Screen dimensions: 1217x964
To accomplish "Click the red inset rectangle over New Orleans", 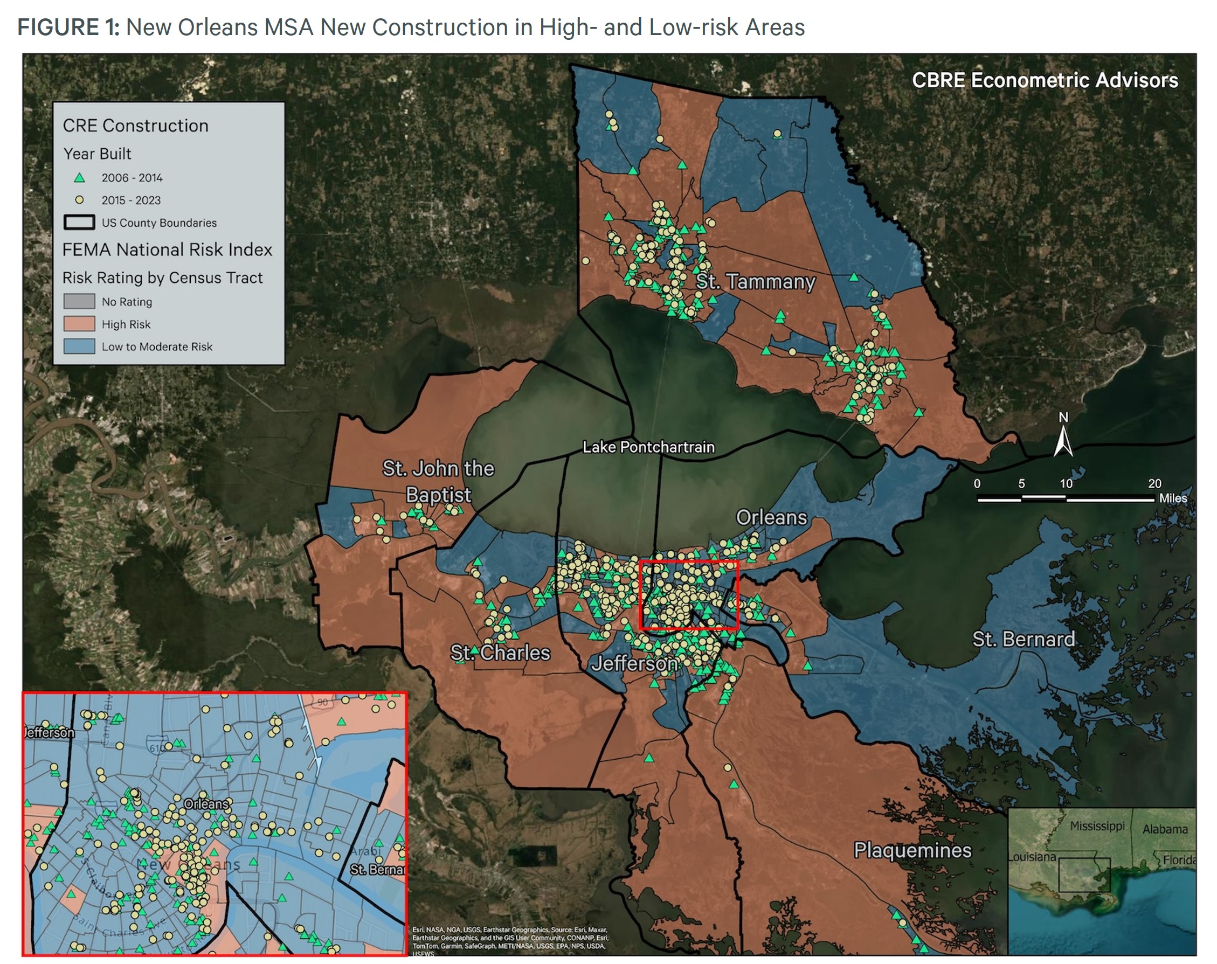I will click(x=689, y=595).
